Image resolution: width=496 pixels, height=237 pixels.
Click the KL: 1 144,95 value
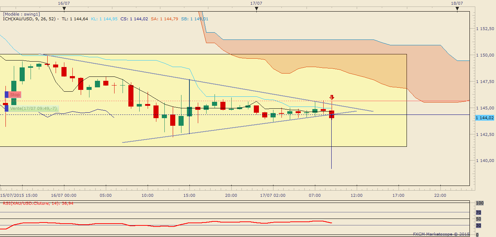pos(104,19)
